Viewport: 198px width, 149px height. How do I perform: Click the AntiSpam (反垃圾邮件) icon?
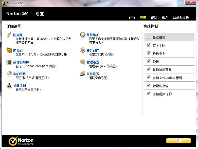click(x=9, y=62)
